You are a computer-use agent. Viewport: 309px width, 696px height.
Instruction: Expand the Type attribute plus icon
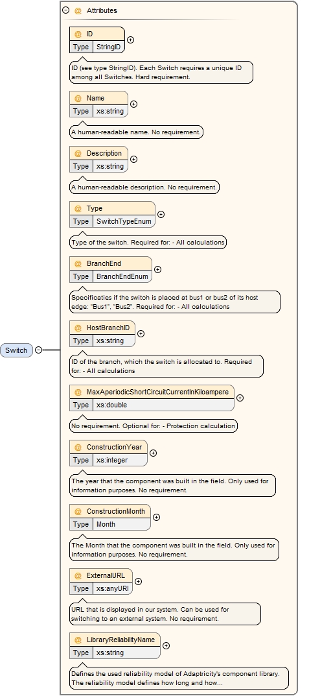[161, 215]
